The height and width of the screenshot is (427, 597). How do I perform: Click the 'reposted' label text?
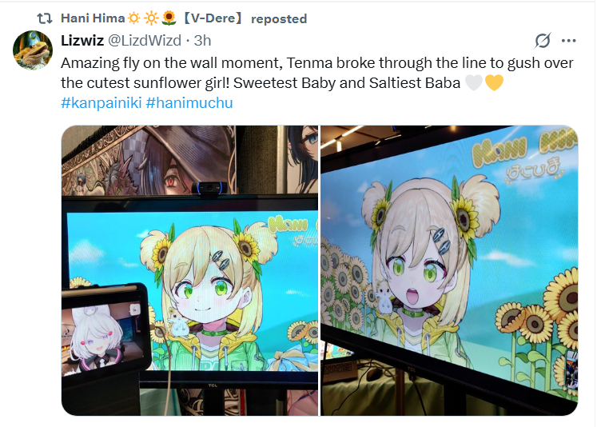[x=279, y=18]
